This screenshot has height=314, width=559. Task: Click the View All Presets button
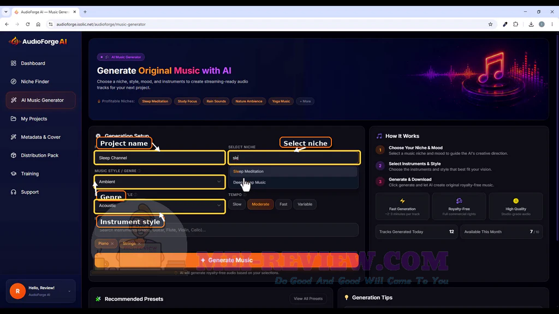(x=308, y=299)
